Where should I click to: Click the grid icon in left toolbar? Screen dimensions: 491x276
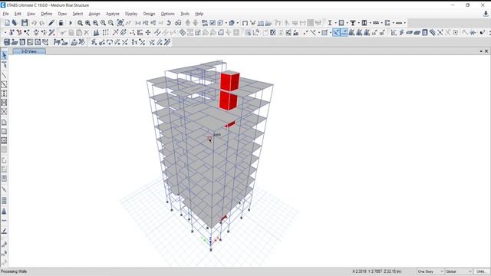(4, 200)
